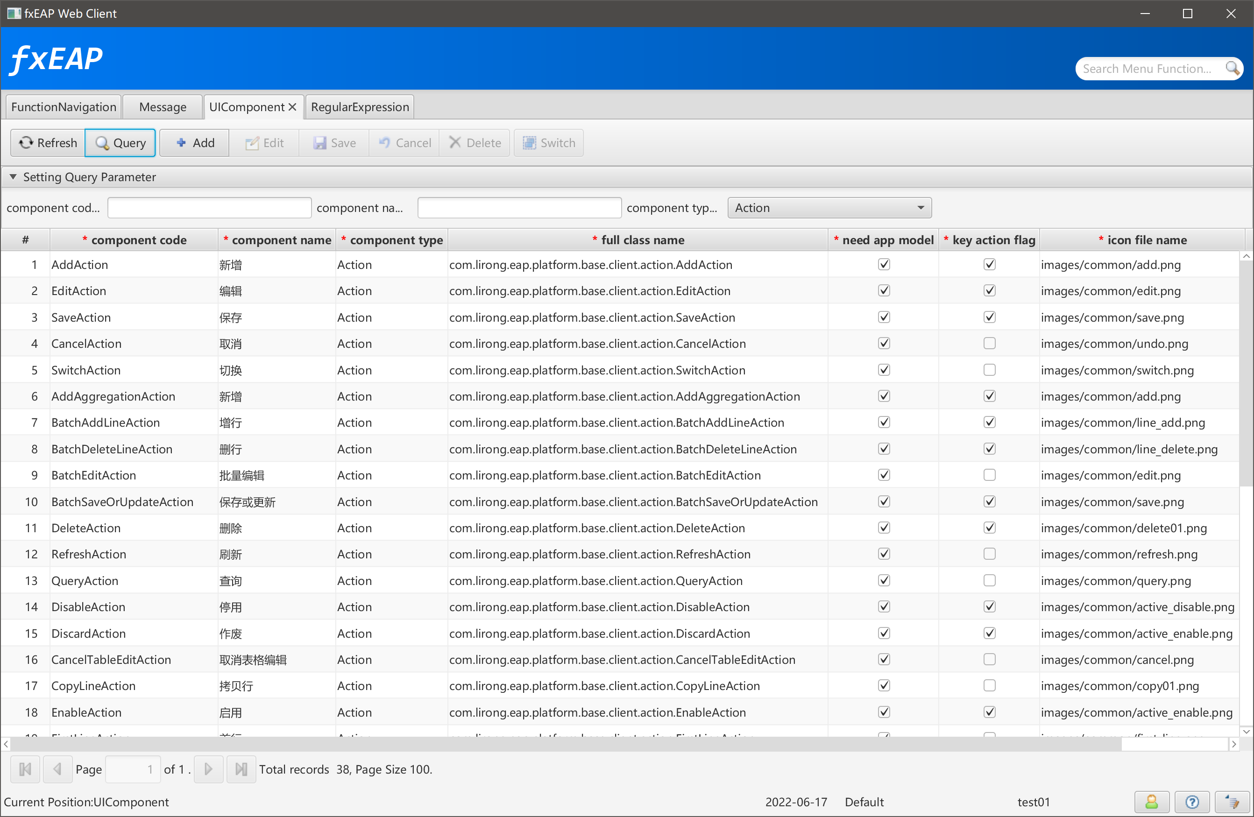The width and height of the screenshot is (1254, 817).
Task: Toggle need app model for SaveAction
Action: [x=884, y=317]
